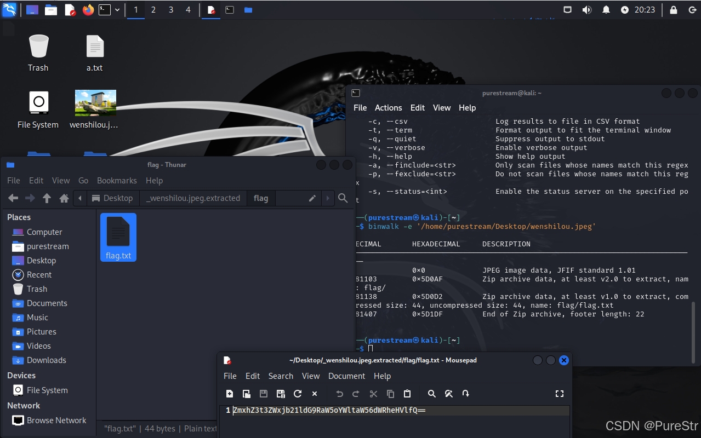Viewport: 701px width, 438px height.
Task: Click the power manager icon beside the clock
Action: (625, 10)
